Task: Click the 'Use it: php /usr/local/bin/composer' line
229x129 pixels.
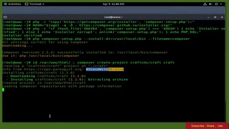Action: click(40, 56)
